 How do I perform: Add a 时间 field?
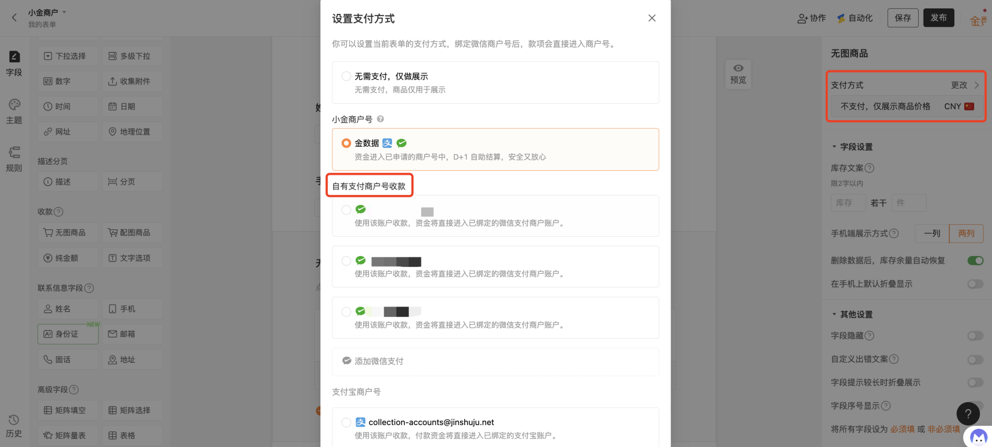pos(68,107)
